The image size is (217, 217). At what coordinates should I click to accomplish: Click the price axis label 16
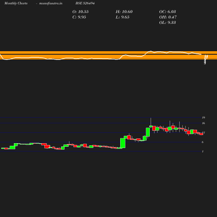point(204,123)
